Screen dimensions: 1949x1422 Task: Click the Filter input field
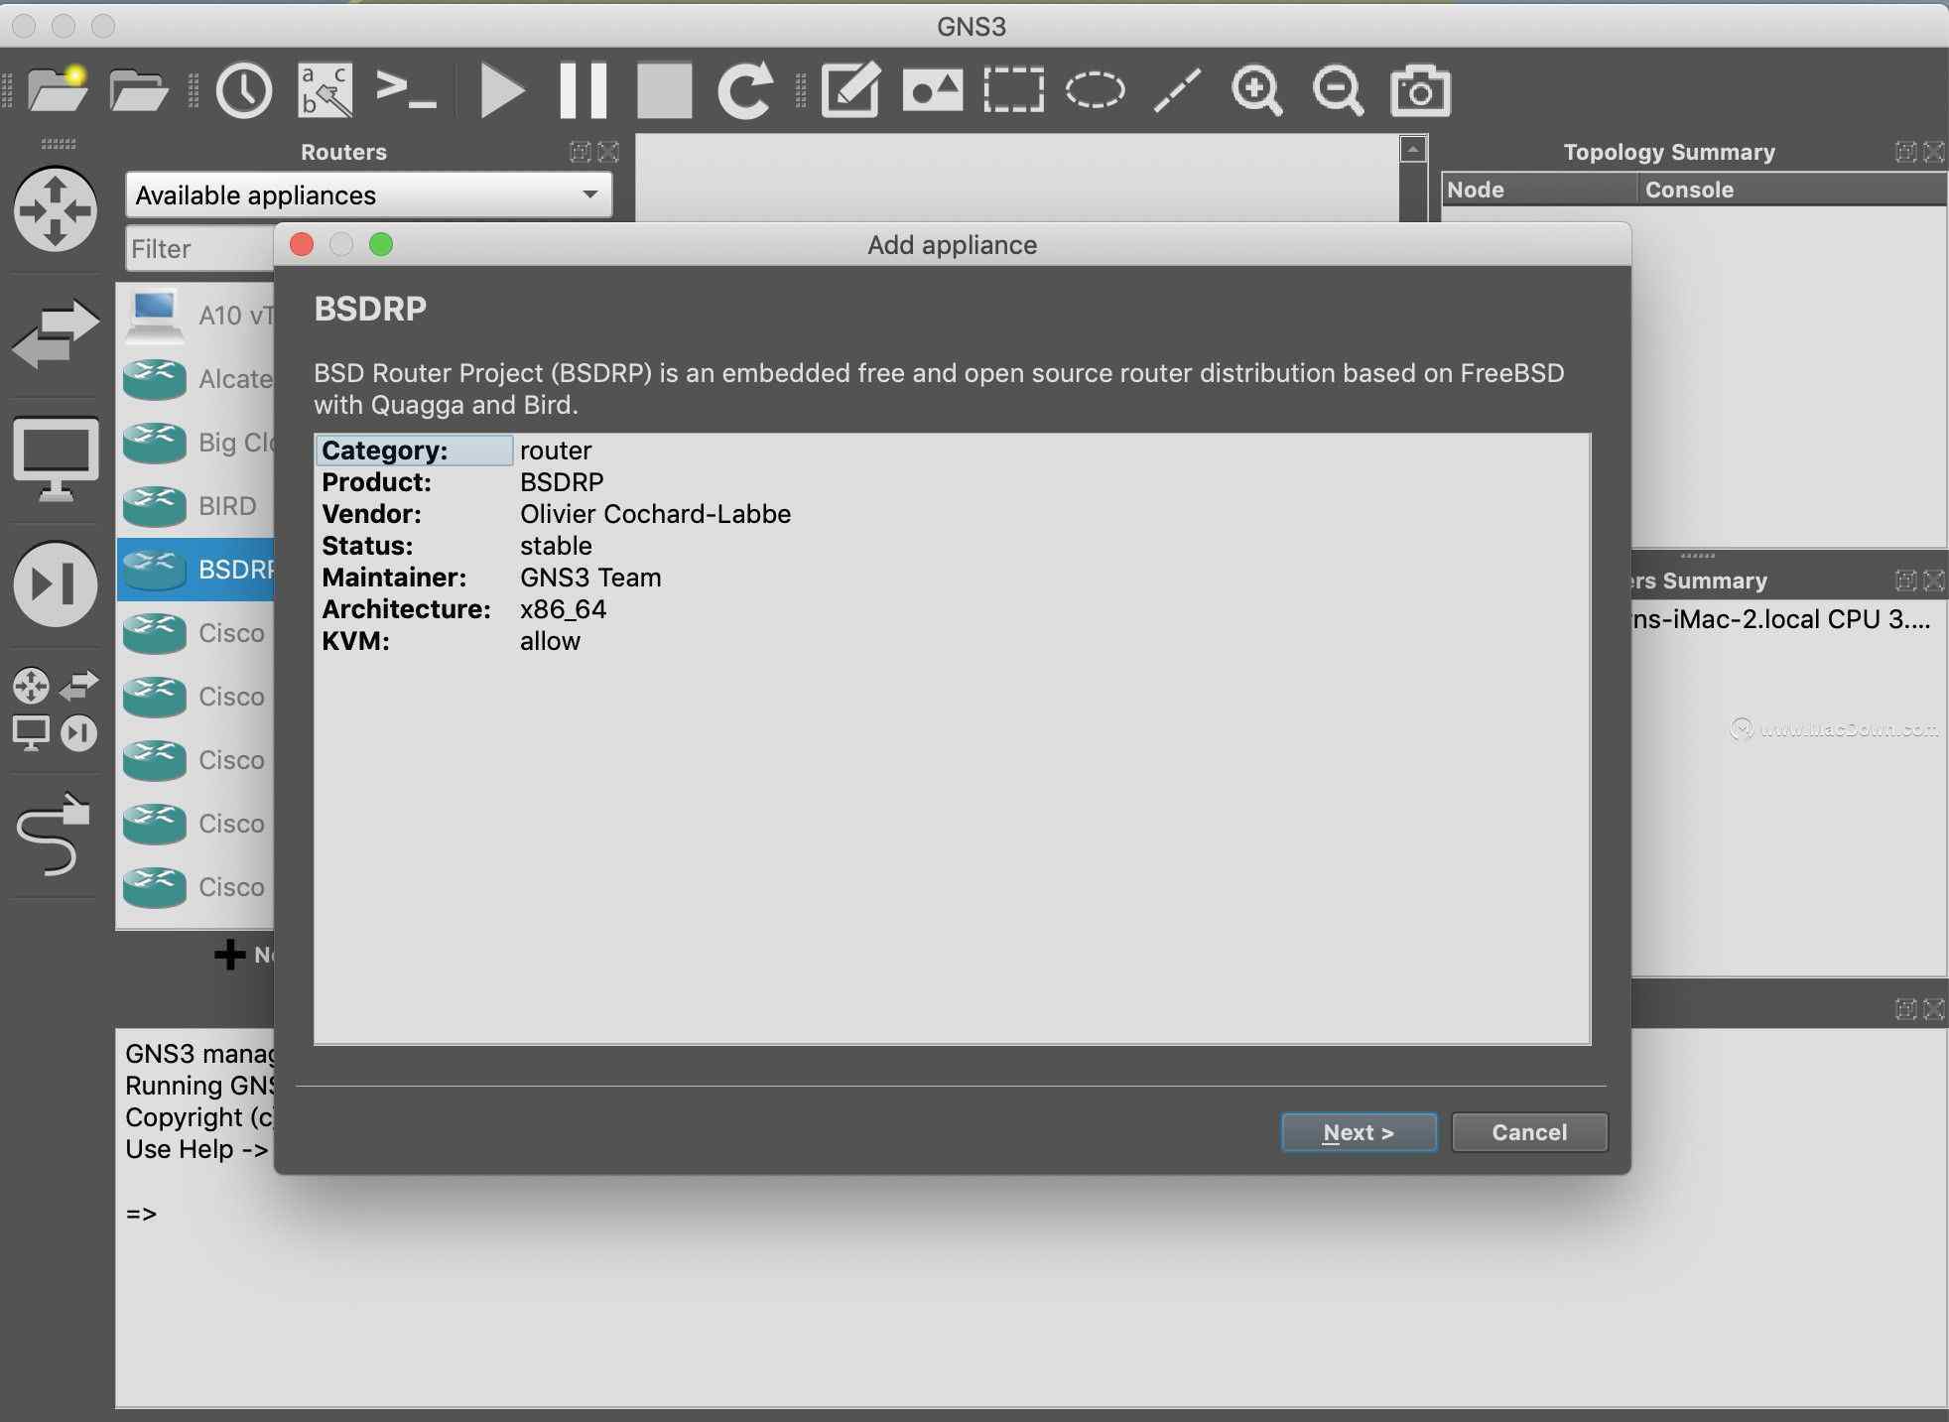[200, 248]
